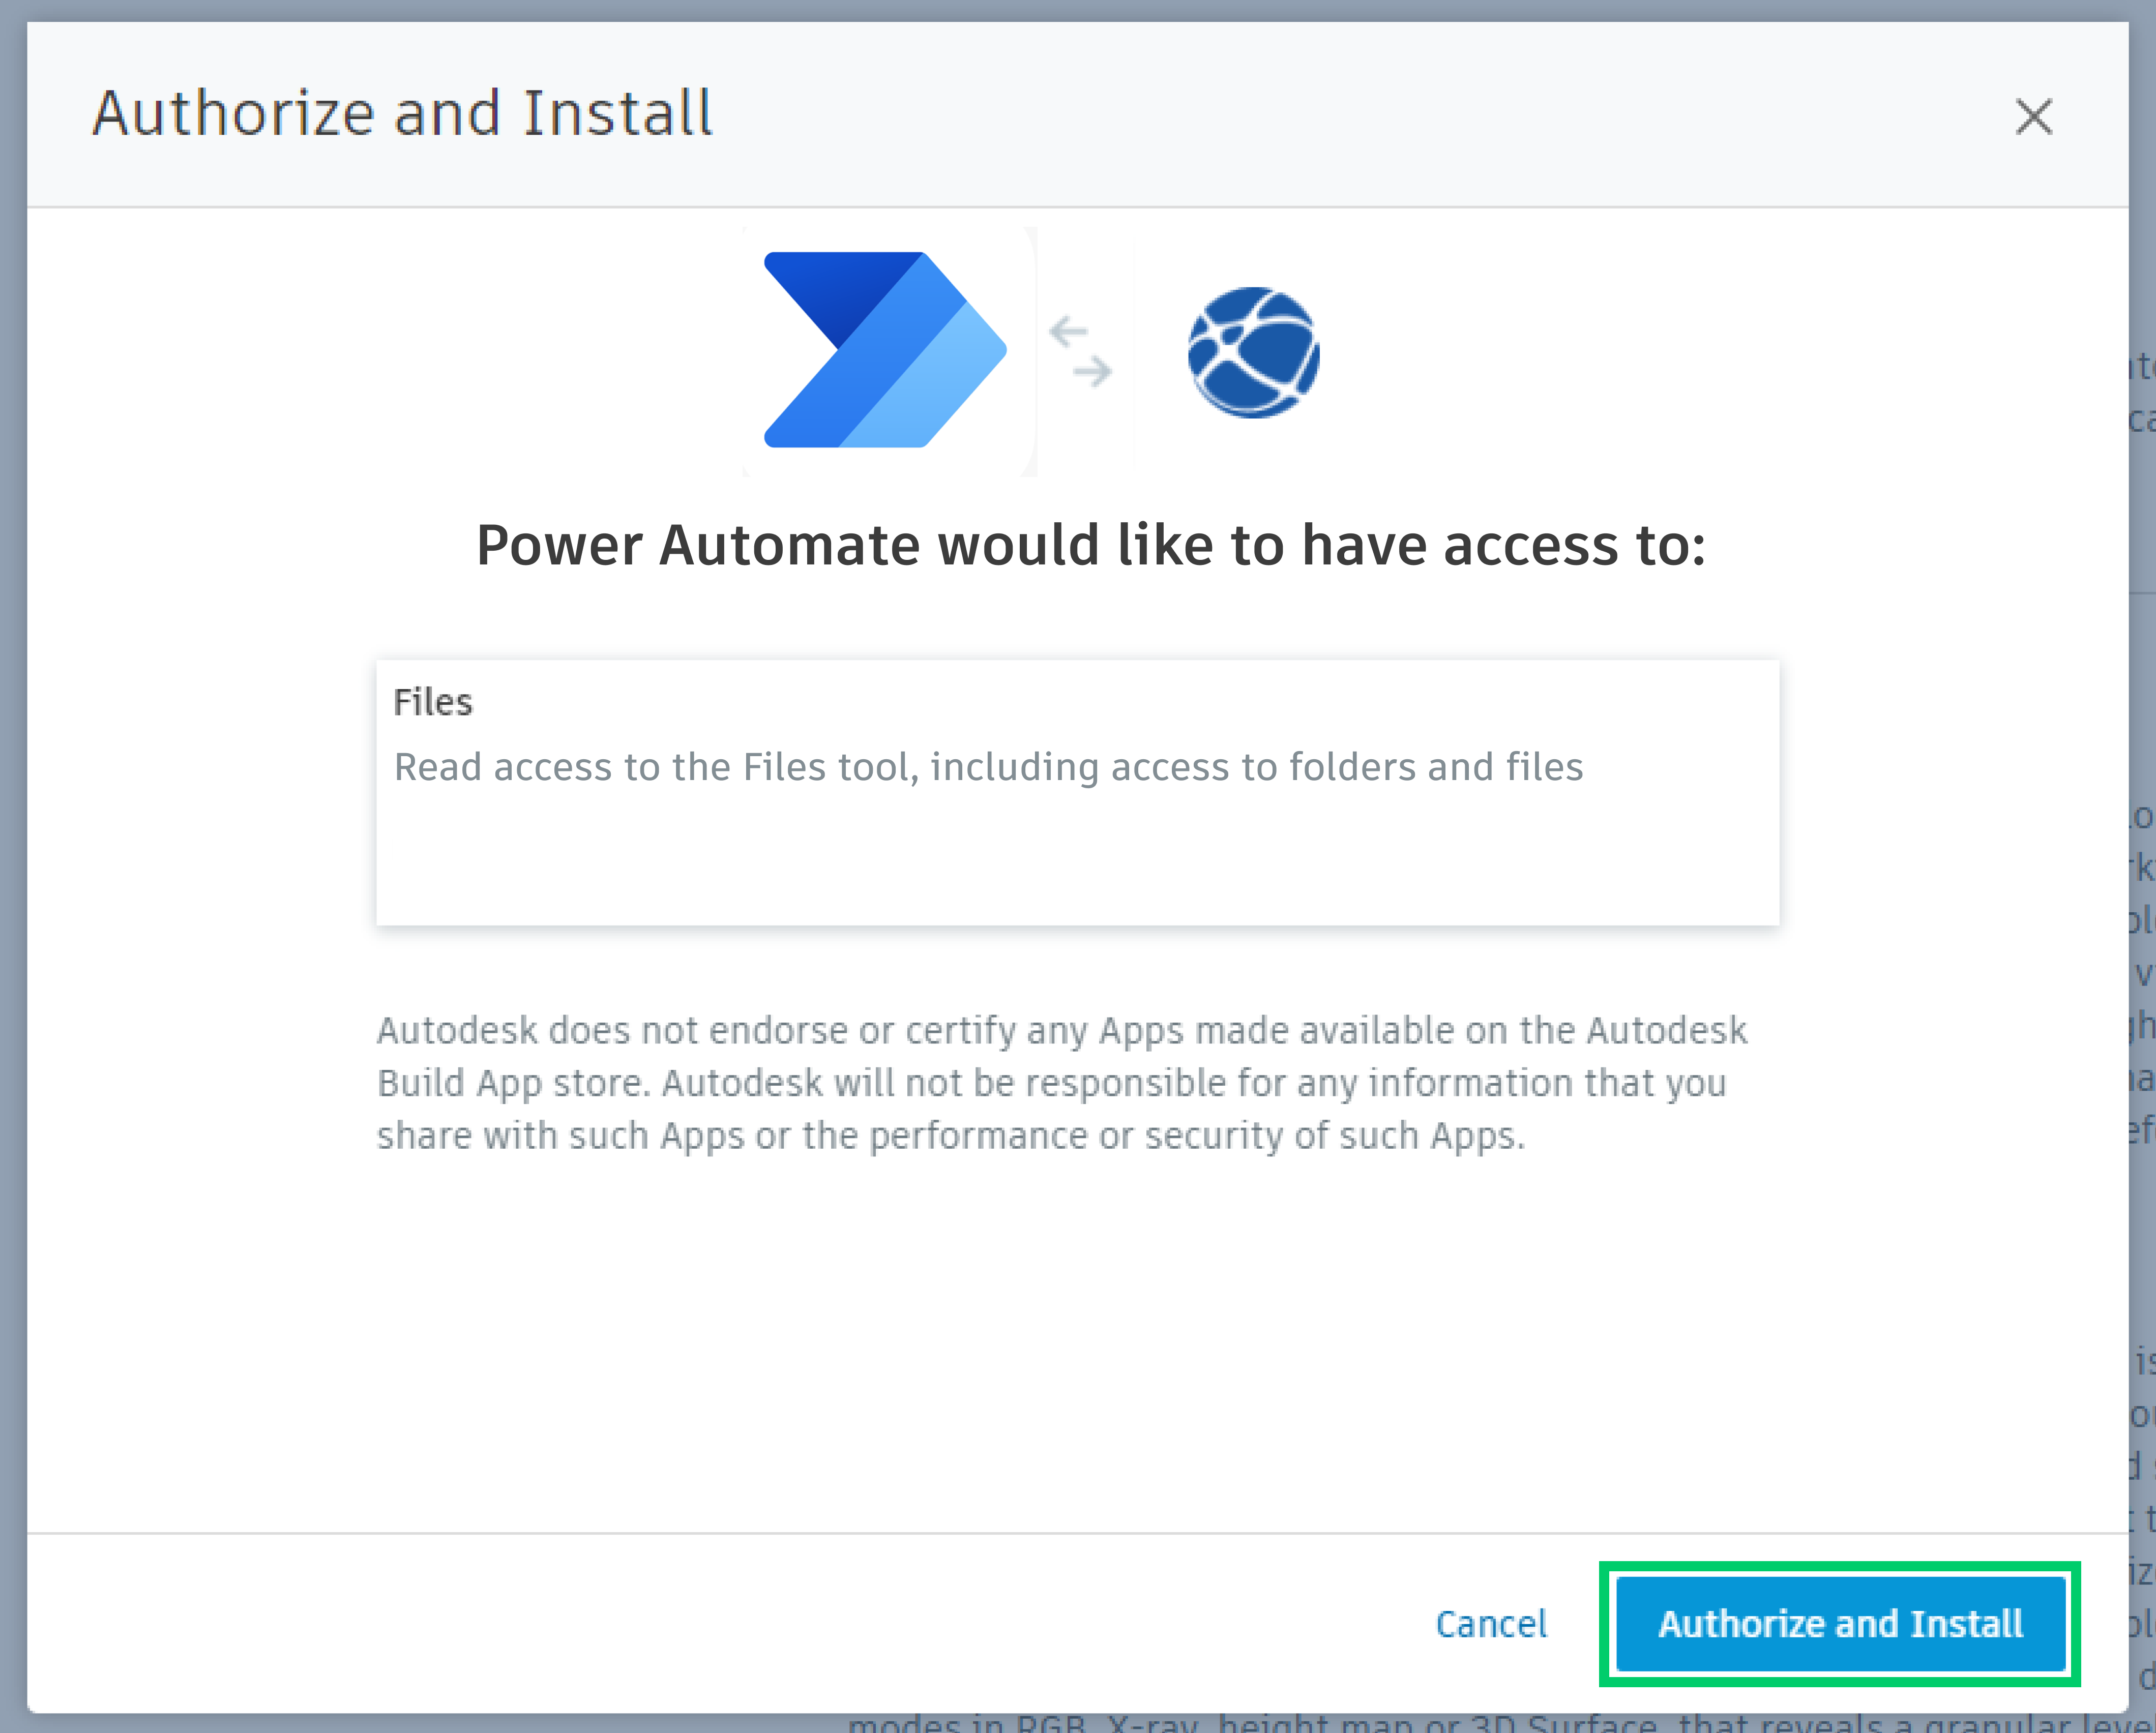
Task: Click the Autodesk disclaimer paragraph
Action: 1060,1083
